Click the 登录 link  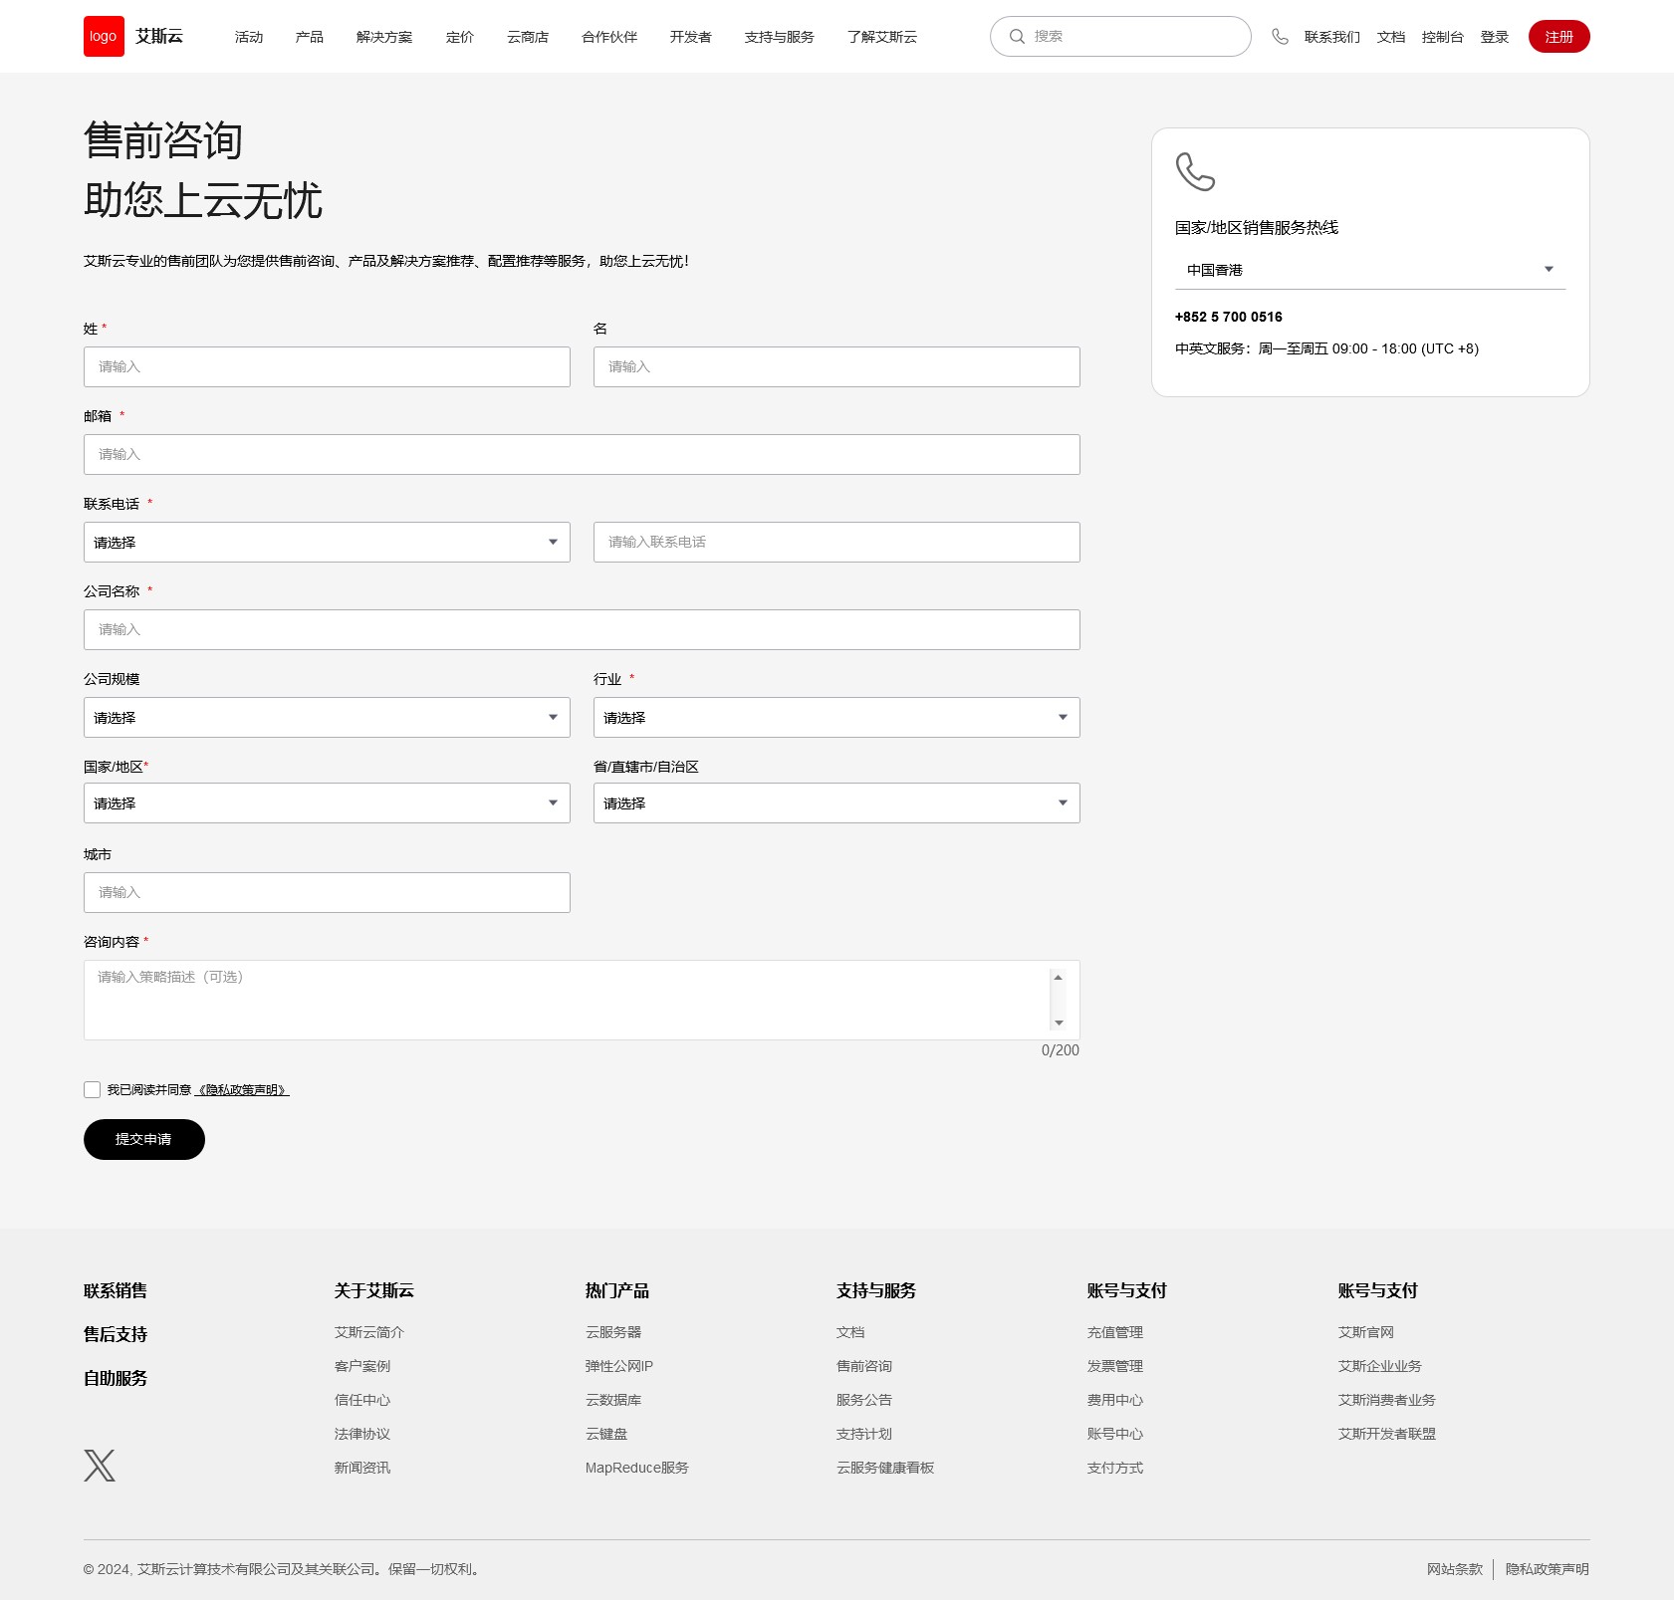pyautogui.click(x=1495, y=37)
